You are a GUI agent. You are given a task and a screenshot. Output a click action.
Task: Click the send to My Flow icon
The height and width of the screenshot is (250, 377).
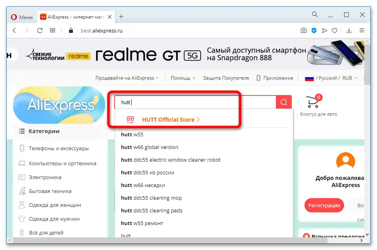(324, 31)
